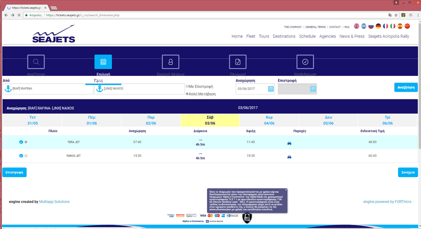Click the Επιβεβαίωση checkmark step icon
The height and width of the screenshot is (229, 421).
pyautogui.click(x=305, y=62)
